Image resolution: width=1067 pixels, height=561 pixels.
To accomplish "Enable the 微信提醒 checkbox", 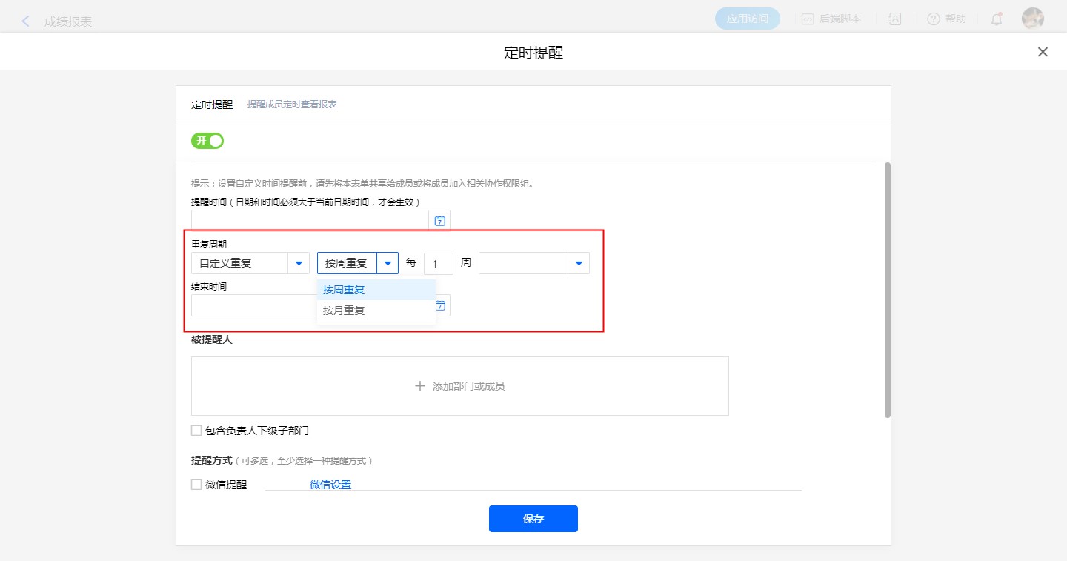I will [196, 485].
